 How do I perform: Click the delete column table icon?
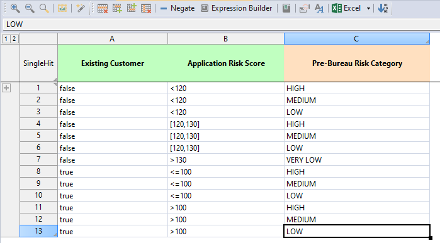coord(146,8)
